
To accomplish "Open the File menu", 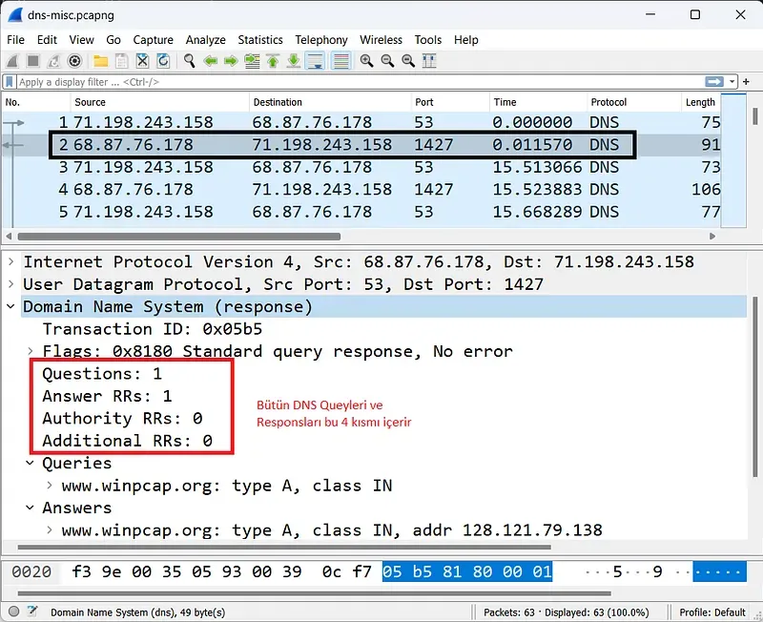I will point(15,40).
